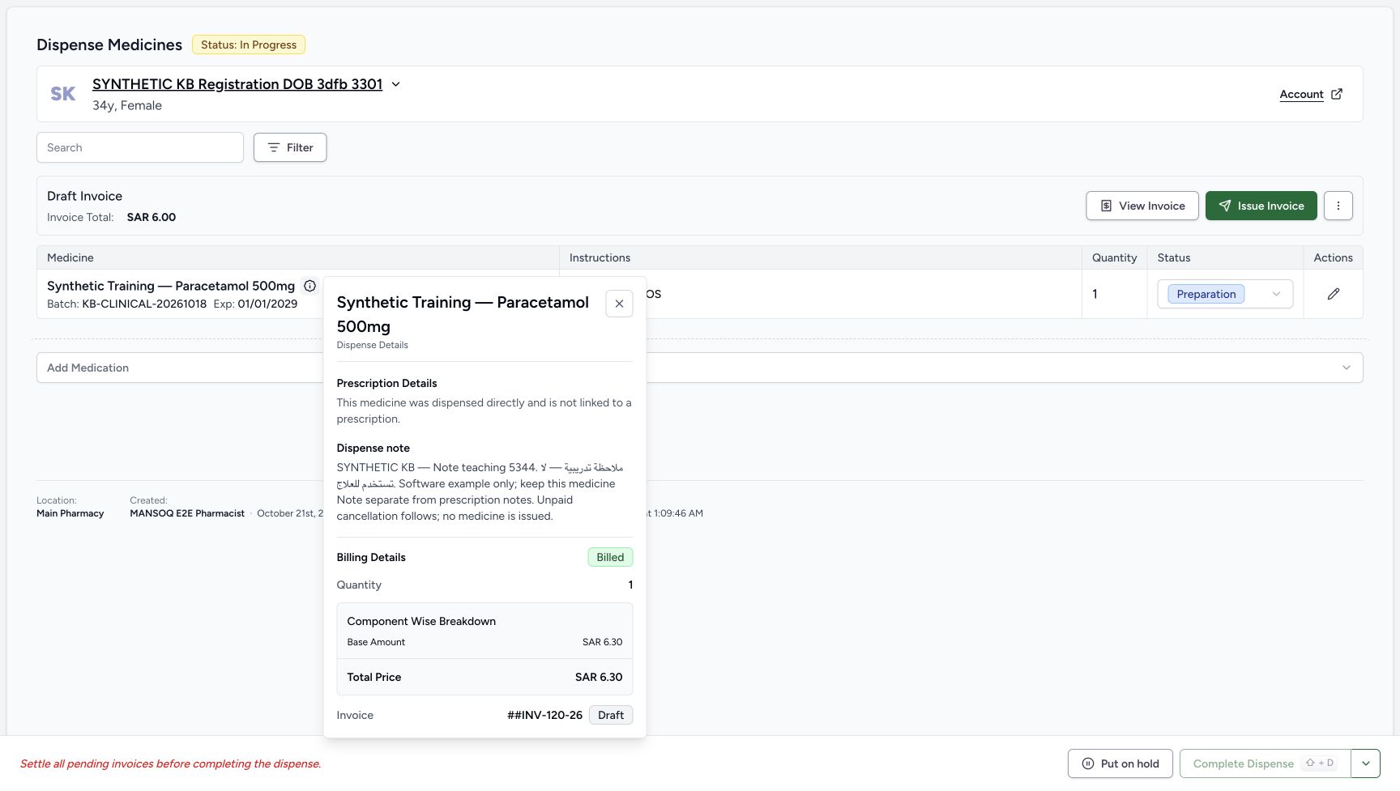Open patient SYNTHETIC KB Registration name link
This screenshot has width=1400, height=791.
(x=237, y=84)
